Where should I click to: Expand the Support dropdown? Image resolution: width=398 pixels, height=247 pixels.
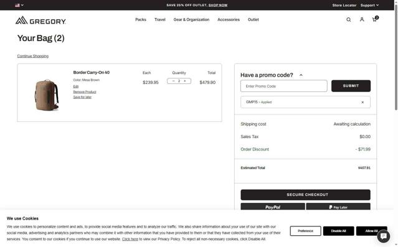coord(369,5)
